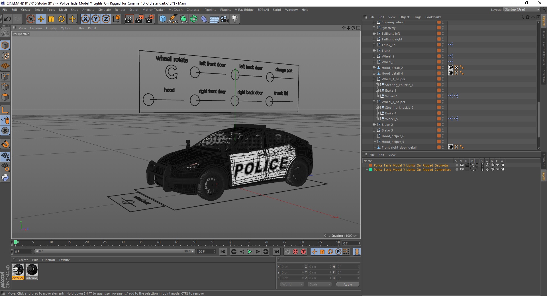
Task: Toggle Z axis lock
Action: 106,19
